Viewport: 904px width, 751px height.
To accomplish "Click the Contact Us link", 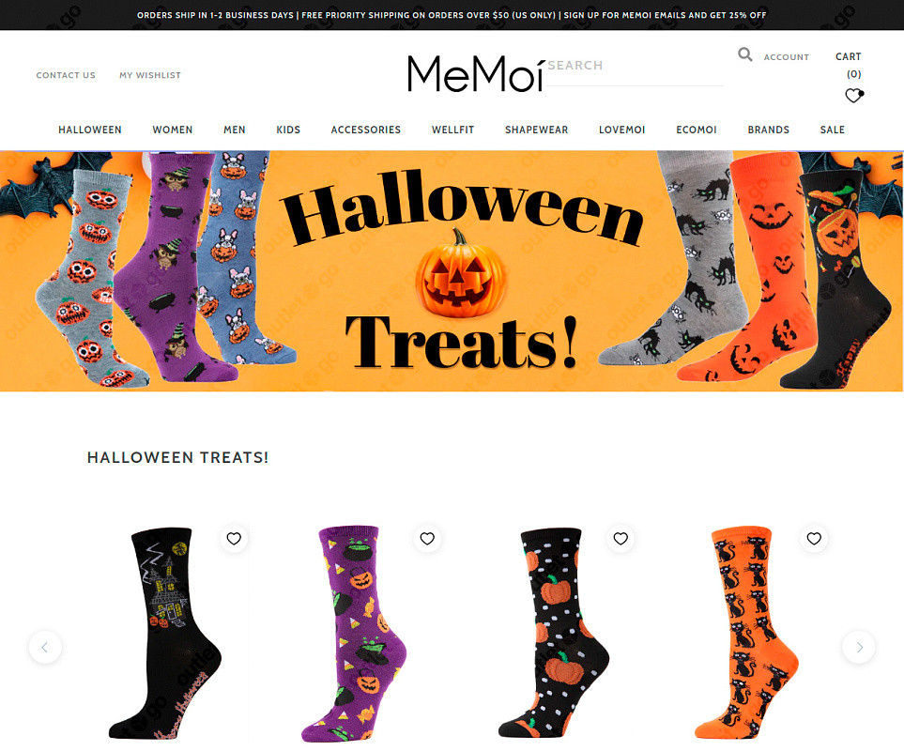I will (x=66, y=75).
